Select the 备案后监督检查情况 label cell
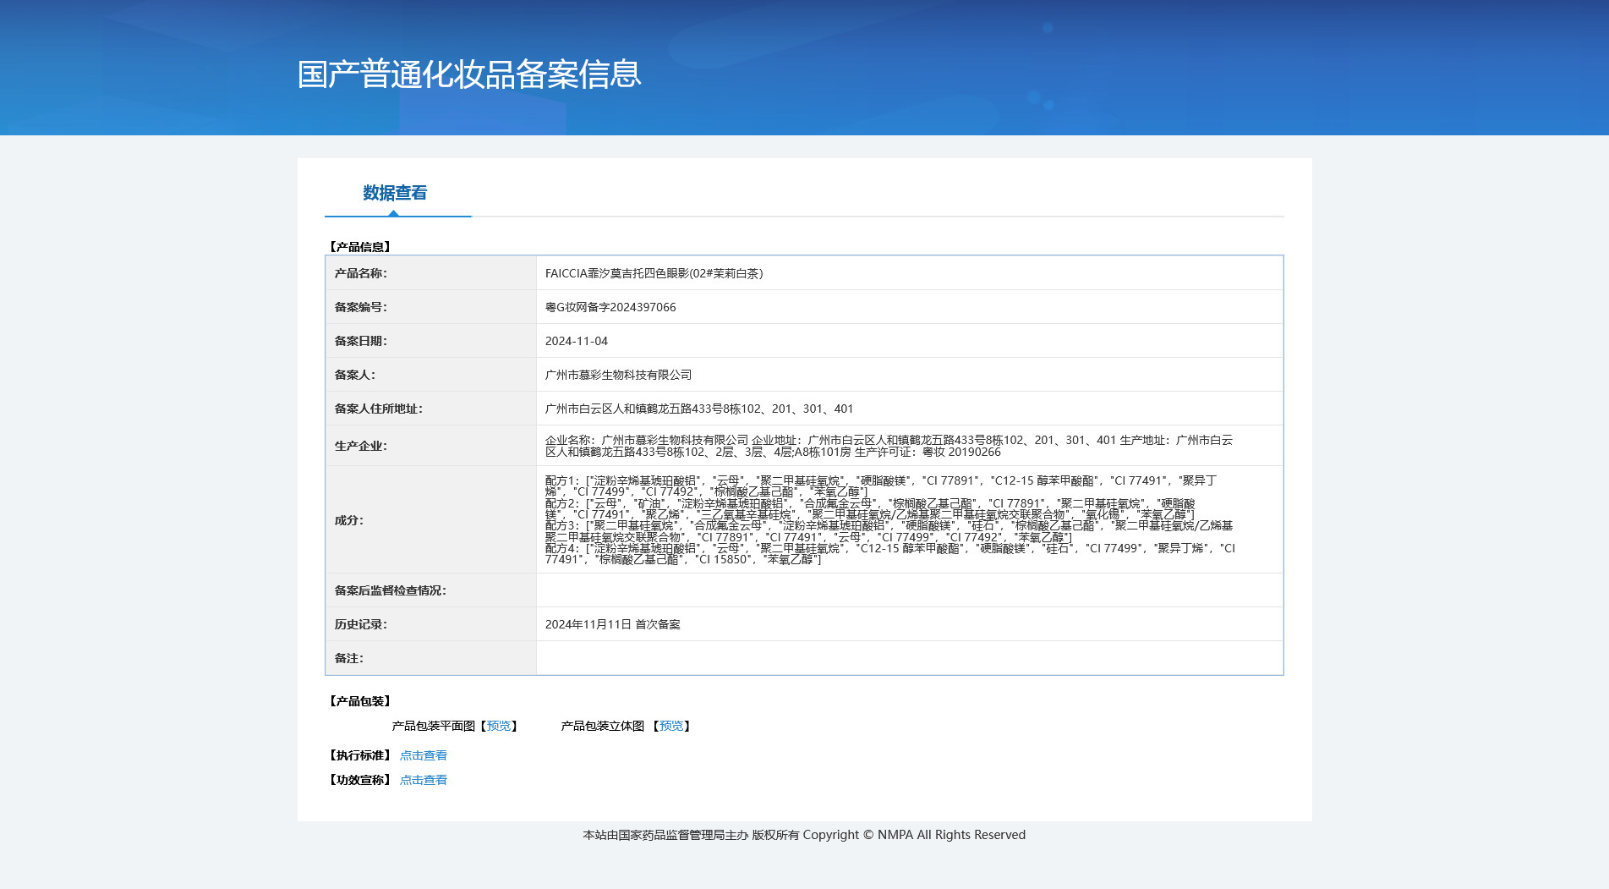Image resolution: width=1609 pixels, height=889 pixels. pyautogui.click(x=431, y=590)
